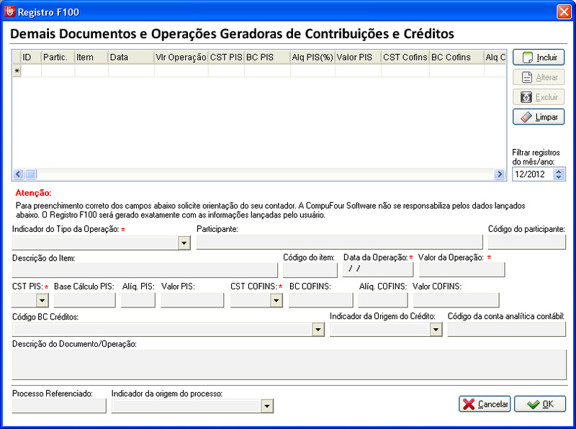This screenshot has height=429, width=576.
Task: Adjust the mês/ano filter spinner arrows
Action: click(559, 174)
